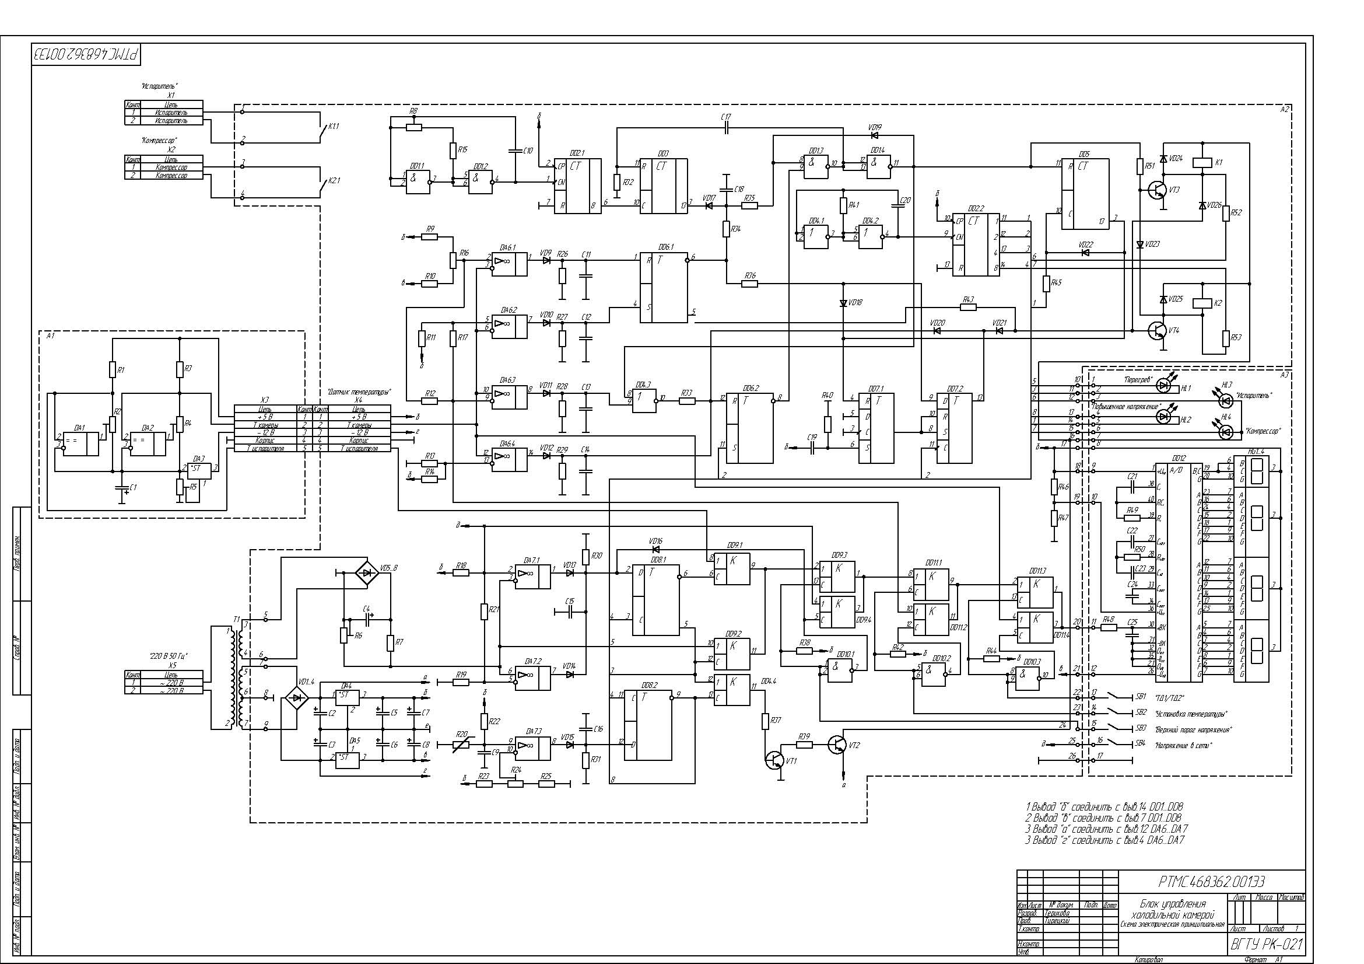Click title block number РТМС.468362.00133

1212,881
